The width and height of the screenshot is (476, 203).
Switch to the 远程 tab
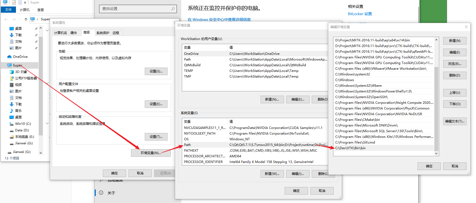coord(116,33)
